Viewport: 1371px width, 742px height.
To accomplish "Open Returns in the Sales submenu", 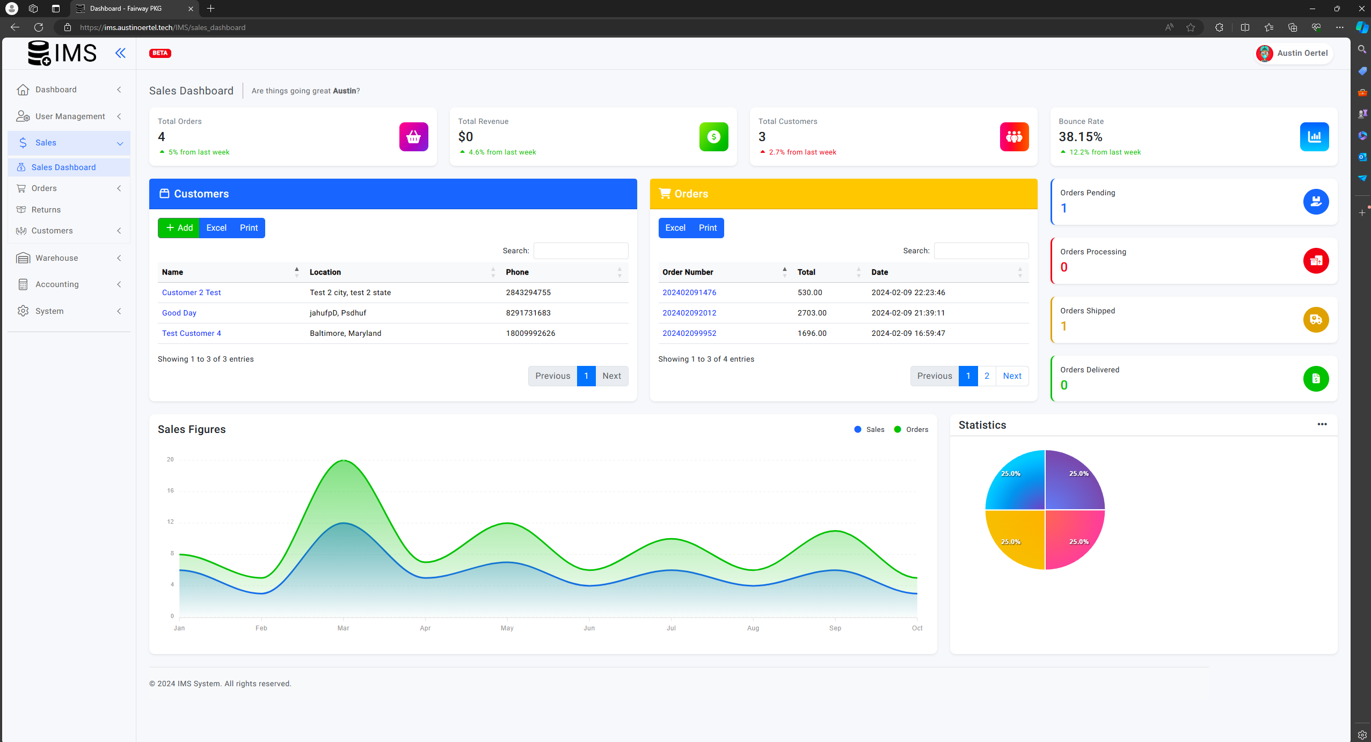I will pos(46,210).
